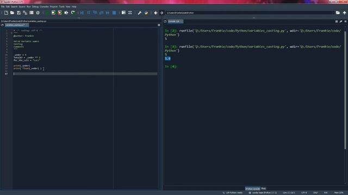Switch to the Plots tab
Screen dimensions: 348x195
[263, 188]
